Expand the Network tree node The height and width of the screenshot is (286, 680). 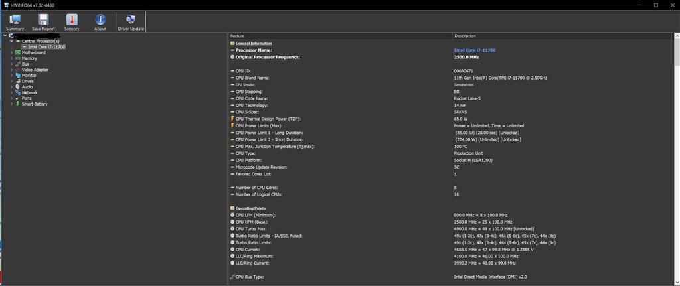pos(11,92)
